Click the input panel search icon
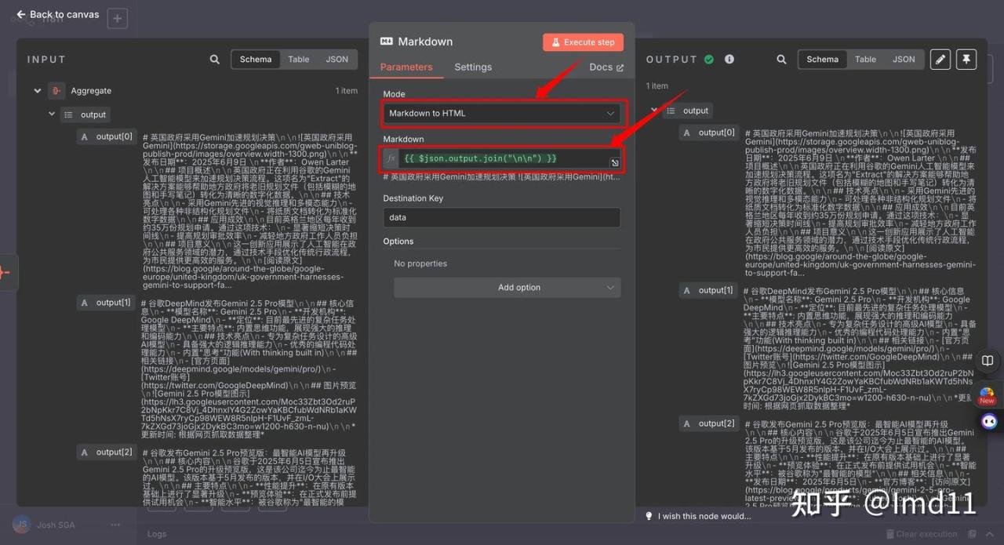1004x545 pixels. click(x=215, y=60)
